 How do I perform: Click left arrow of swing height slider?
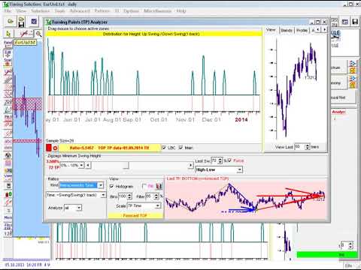pos(88,165)
